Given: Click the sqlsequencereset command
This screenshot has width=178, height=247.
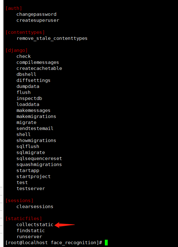Looking at the screenshot, I should (39, 158).
